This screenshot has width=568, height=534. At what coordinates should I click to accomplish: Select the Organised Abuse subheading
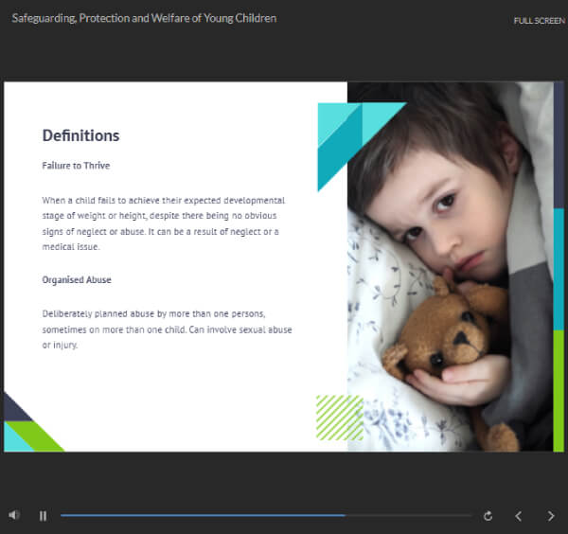click(77, 280)
